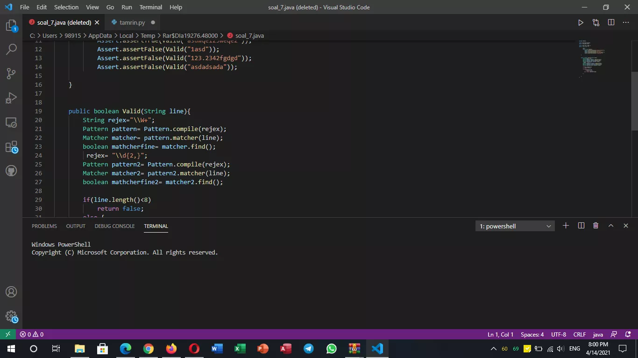Open Google Chrome from taskbar

point(149,349)
